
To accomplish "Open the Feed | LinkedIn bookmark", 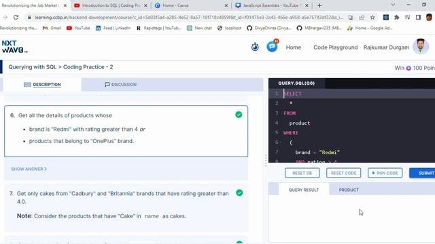I will pyautogui.click(x=113, y=28).
